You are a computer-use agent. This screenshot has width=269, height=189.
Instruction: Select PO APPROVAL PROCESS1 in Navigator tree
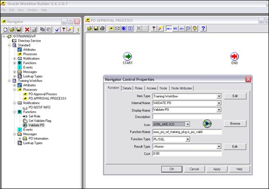point(47,99)
